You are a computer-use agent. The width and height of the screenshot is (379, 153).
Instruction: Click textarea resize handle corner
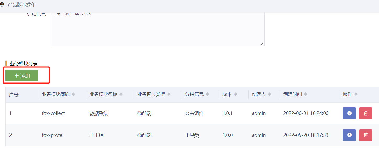tap(262, 44)
